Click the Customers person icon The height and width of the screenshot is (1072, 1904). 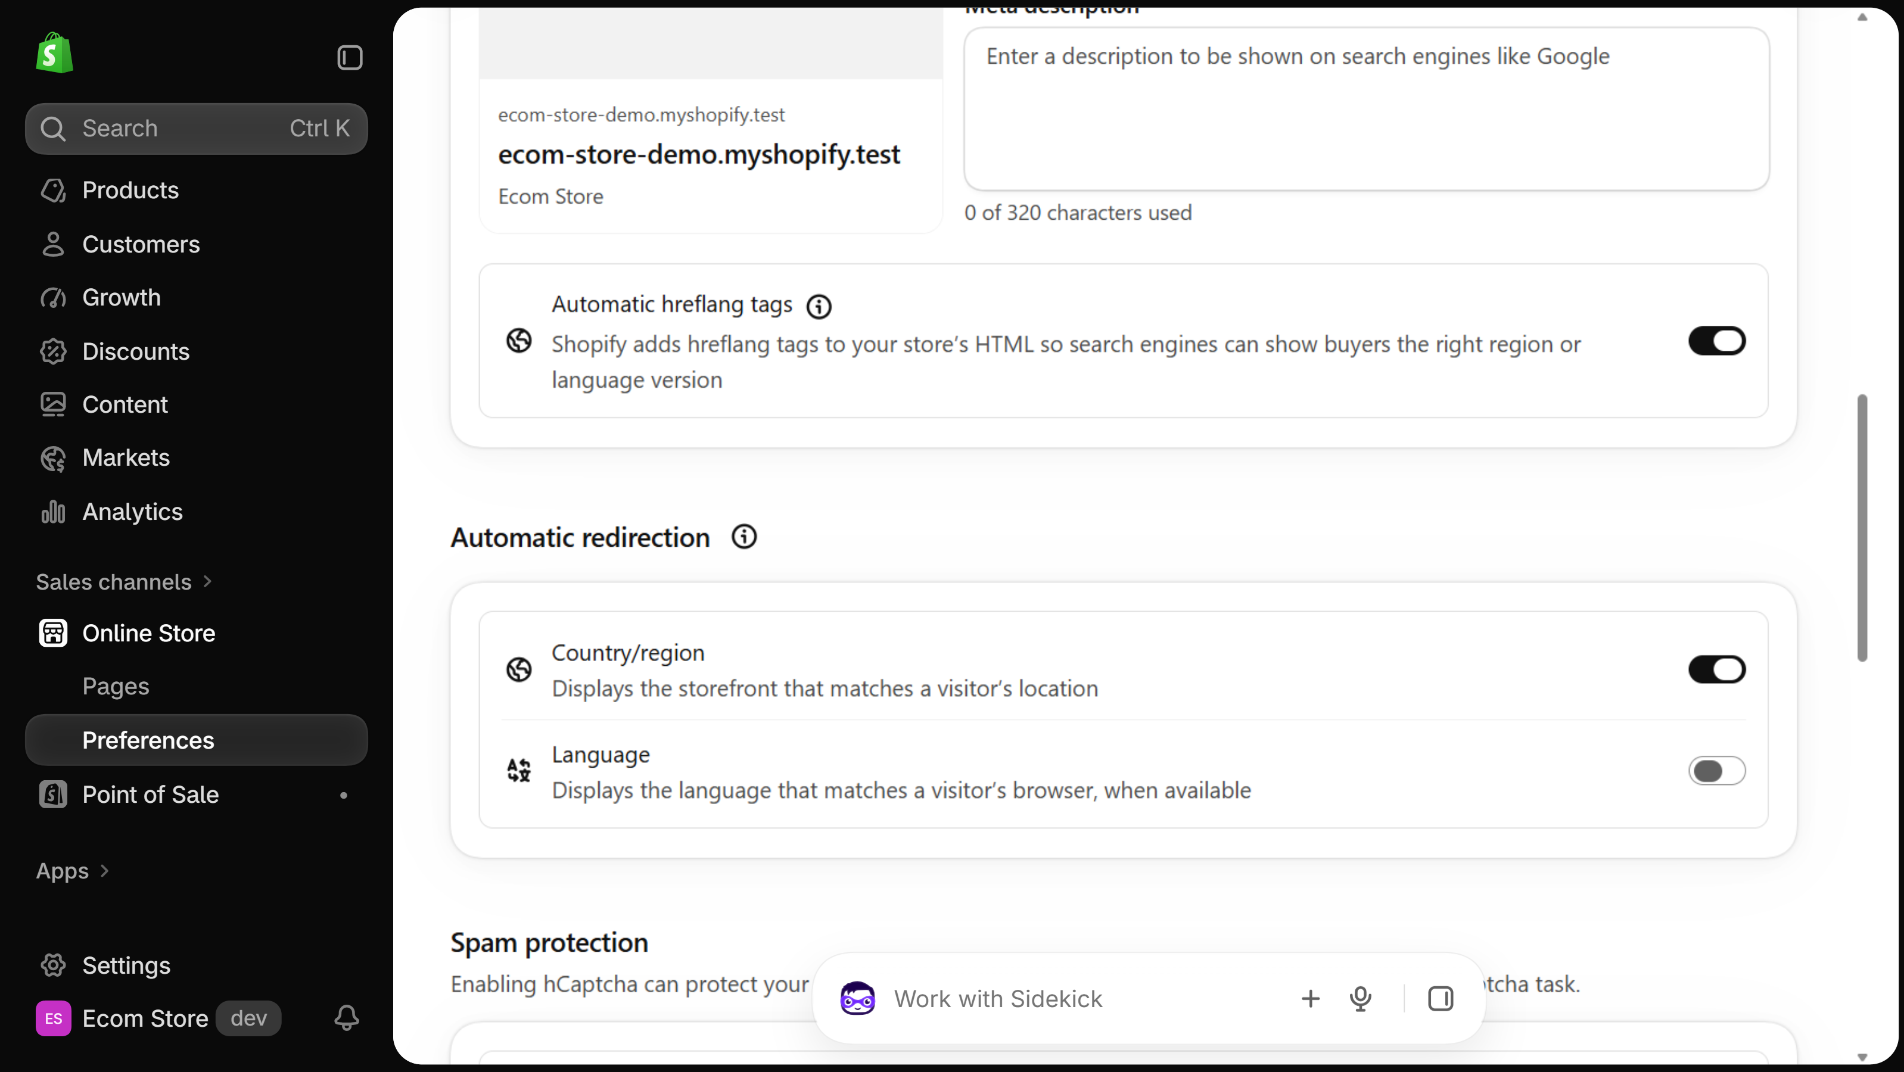tap(53, 244)
